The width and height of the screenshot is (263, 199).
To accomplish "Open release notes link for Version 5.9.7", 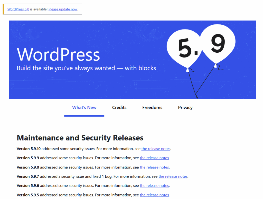I will coord(173,177).
